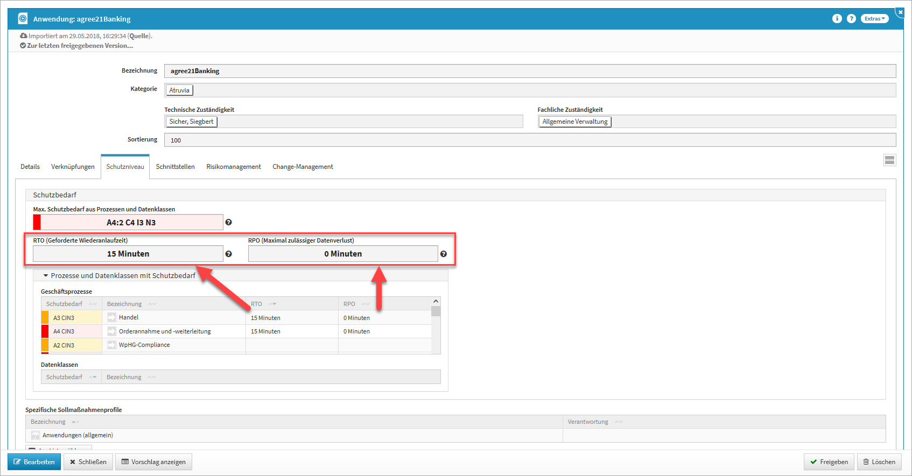
Task: Click the Bearbeiten button
Action: [x=34, y=461]
